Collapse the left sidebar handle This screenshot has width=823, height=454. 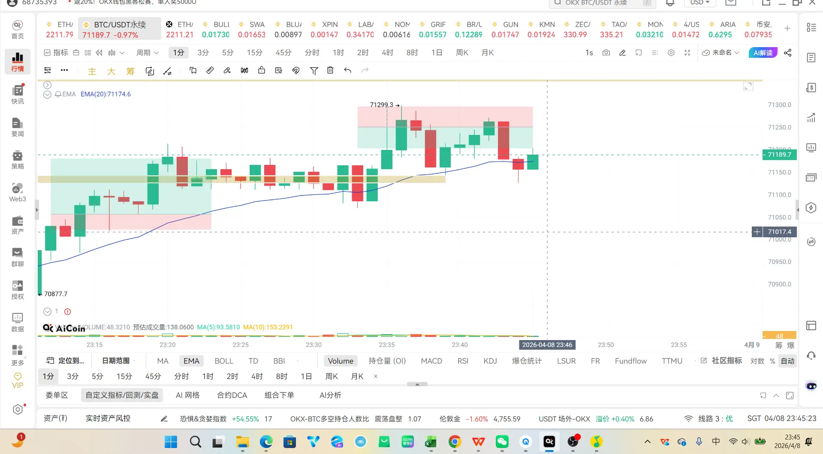(37, 210)
